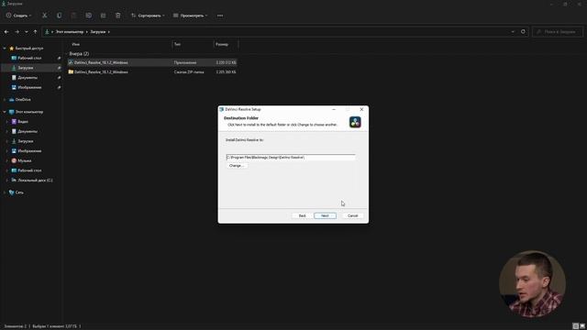The height and width of the screenshot is (330, 587).
Task: Select Быстрый доступ in the navigation pane
Action: pos(26,49)
